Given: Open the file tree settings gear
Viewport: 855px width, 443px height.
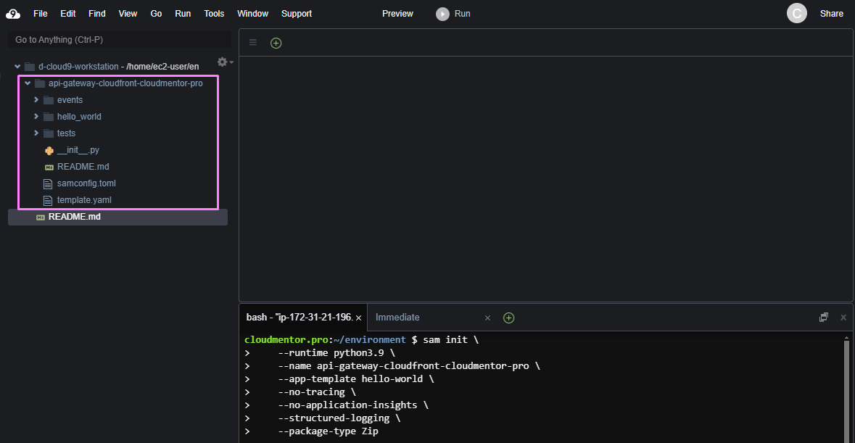Looking at the screenshot, I should 223,62.
